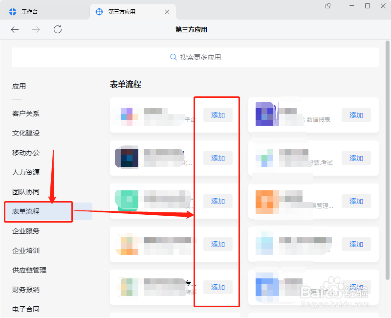Image resolution: width=391 pixels, height=318 pixels.
Task: Switch to the 工作台 tab
Action: pos(45,12)
